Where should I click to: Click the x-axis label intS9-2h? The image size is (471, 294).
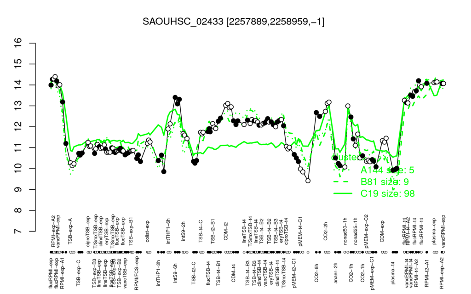(183, 232)
